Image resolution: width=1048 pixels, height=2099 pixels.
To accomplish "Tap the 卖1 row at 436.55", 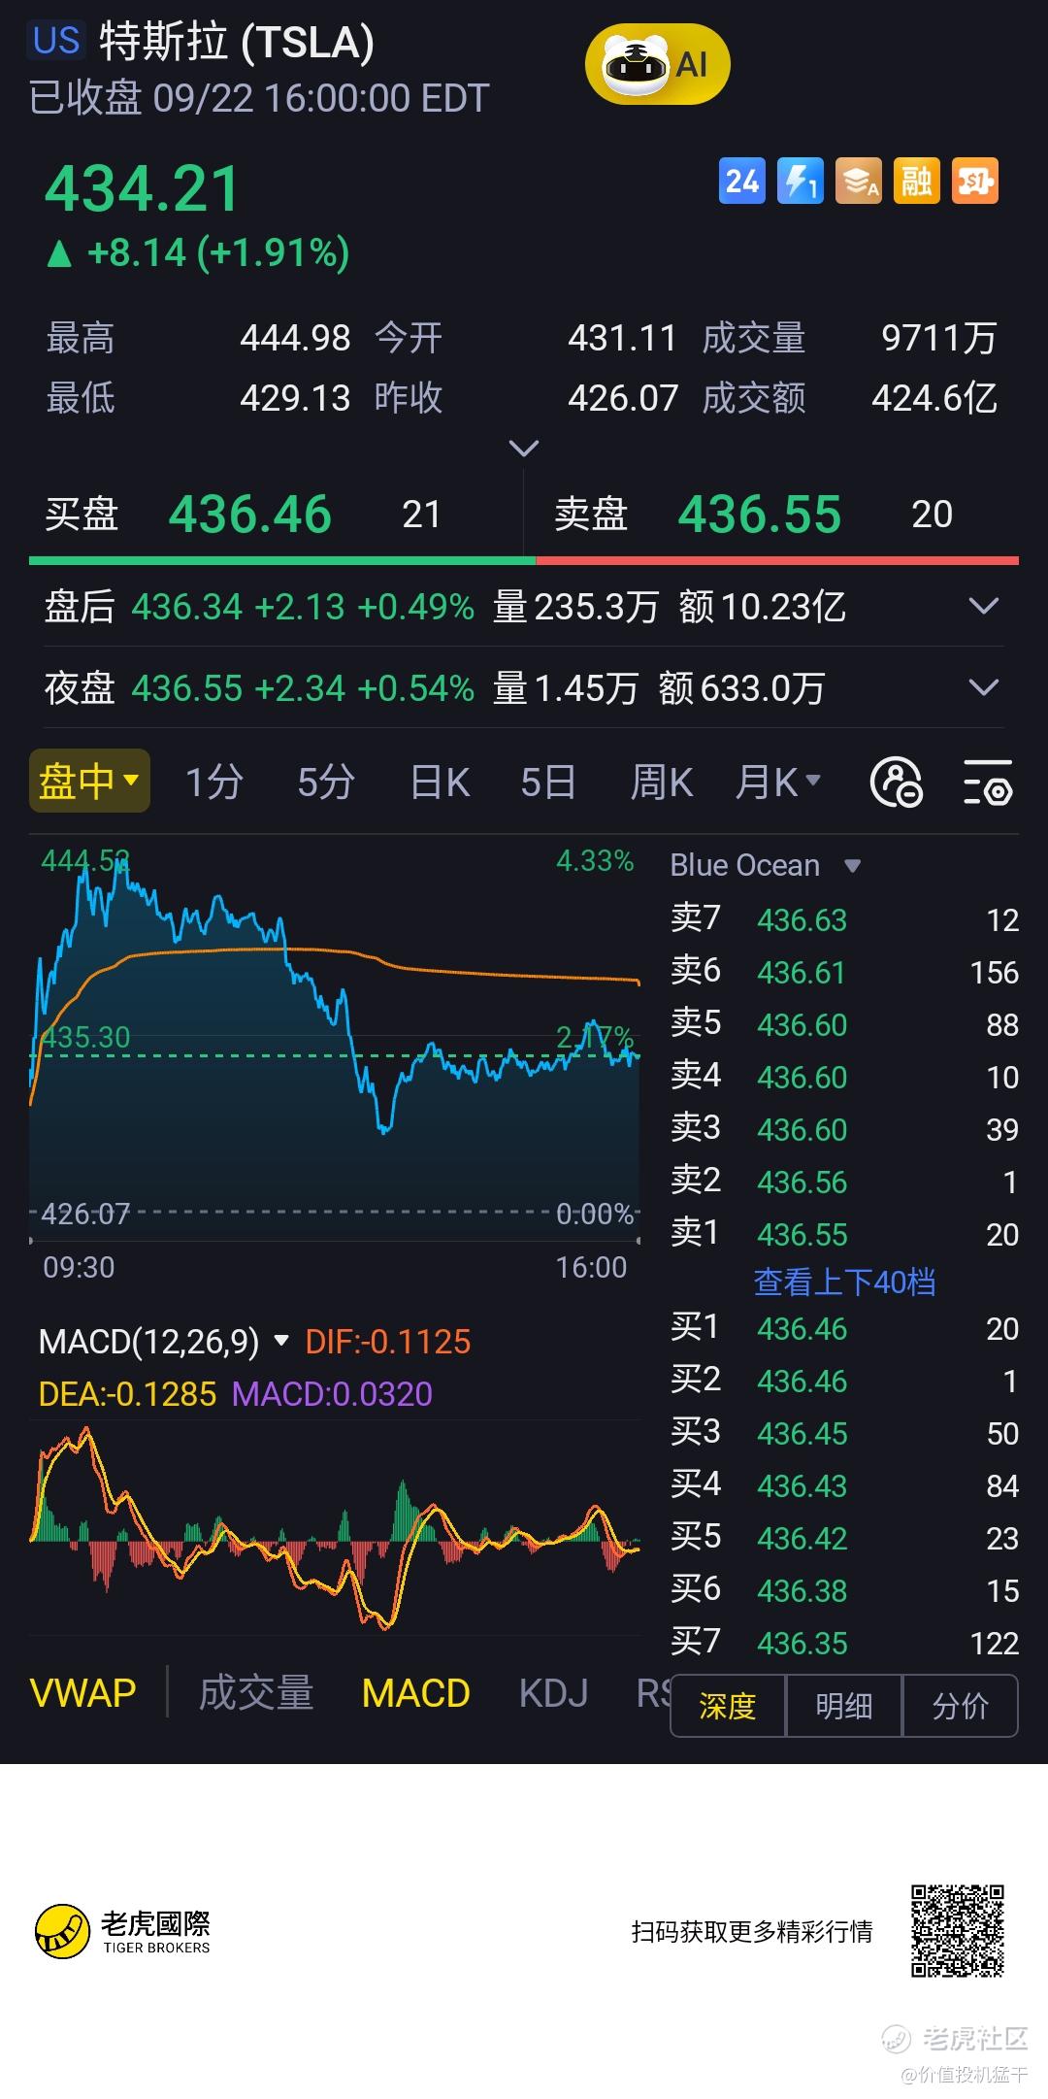I will [x=844, y=1234].
